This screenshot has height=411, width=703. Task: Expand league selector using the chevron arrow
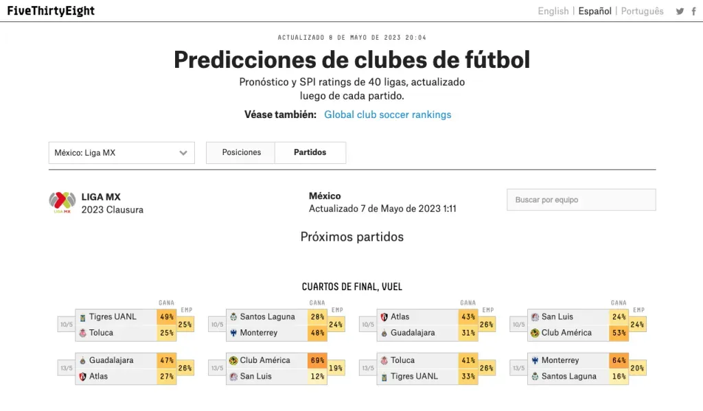(x=183, y=153)
